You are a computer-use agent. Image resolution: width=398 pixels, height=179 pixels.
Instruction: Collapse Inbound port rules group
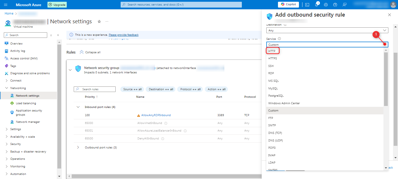tap(78, 107)
